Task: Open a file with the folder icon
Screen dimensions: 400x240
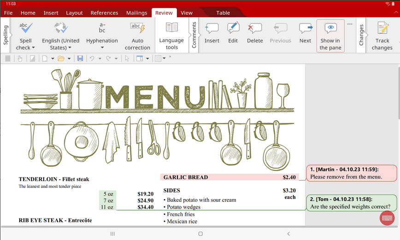Action: click(61, 59)
